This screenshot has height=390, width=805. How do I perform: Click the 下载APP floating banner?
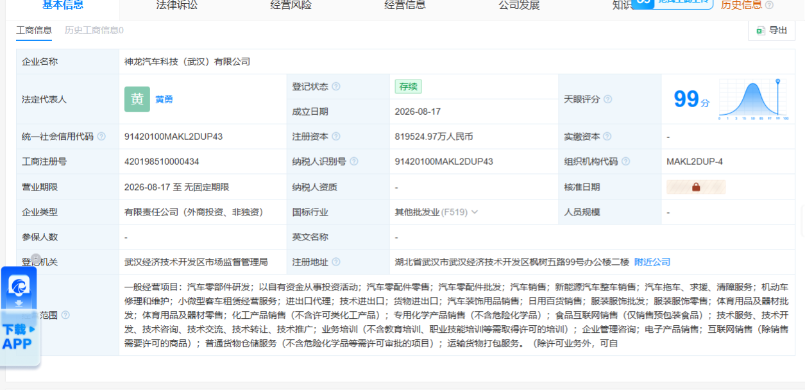tap(19, 336)
